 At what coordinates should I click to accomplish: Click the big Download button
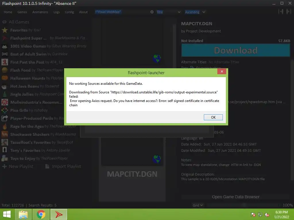point(235,50)
